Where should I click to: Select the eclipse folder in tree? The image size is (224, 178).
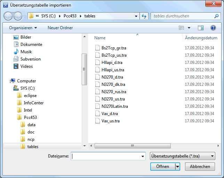pyautogui.click(x=30, y=96)
